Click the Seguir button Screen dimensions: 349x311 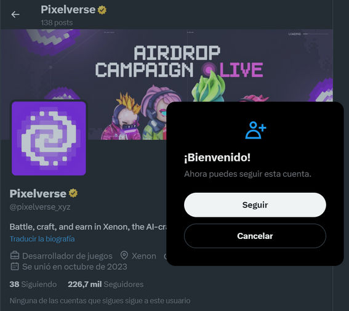pos(255,205)
